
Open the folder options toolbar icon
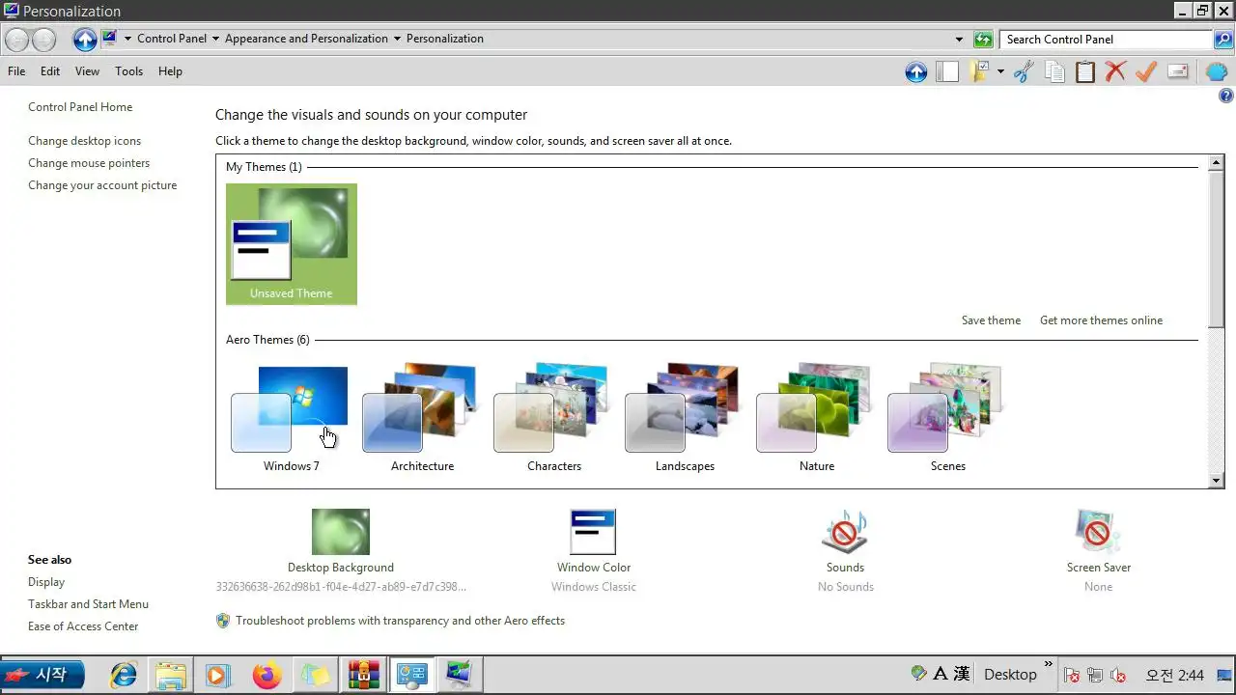coord(981,71)
